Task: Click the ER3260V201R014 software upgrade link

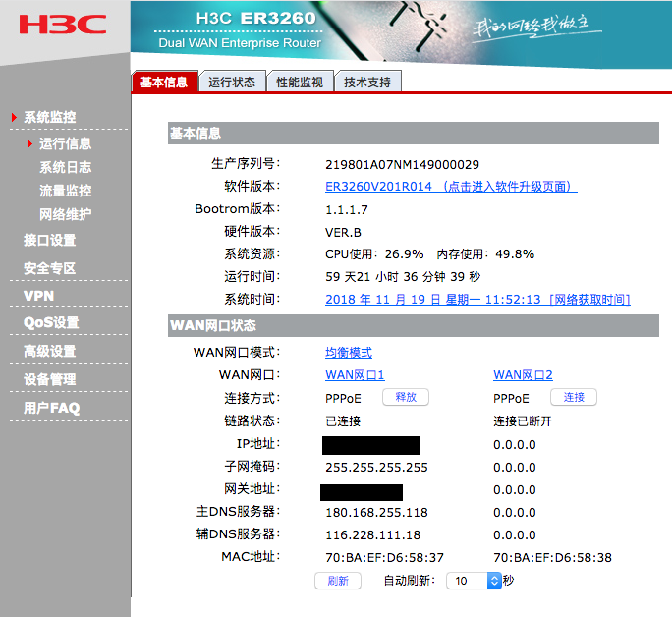Action: point(451,187)
